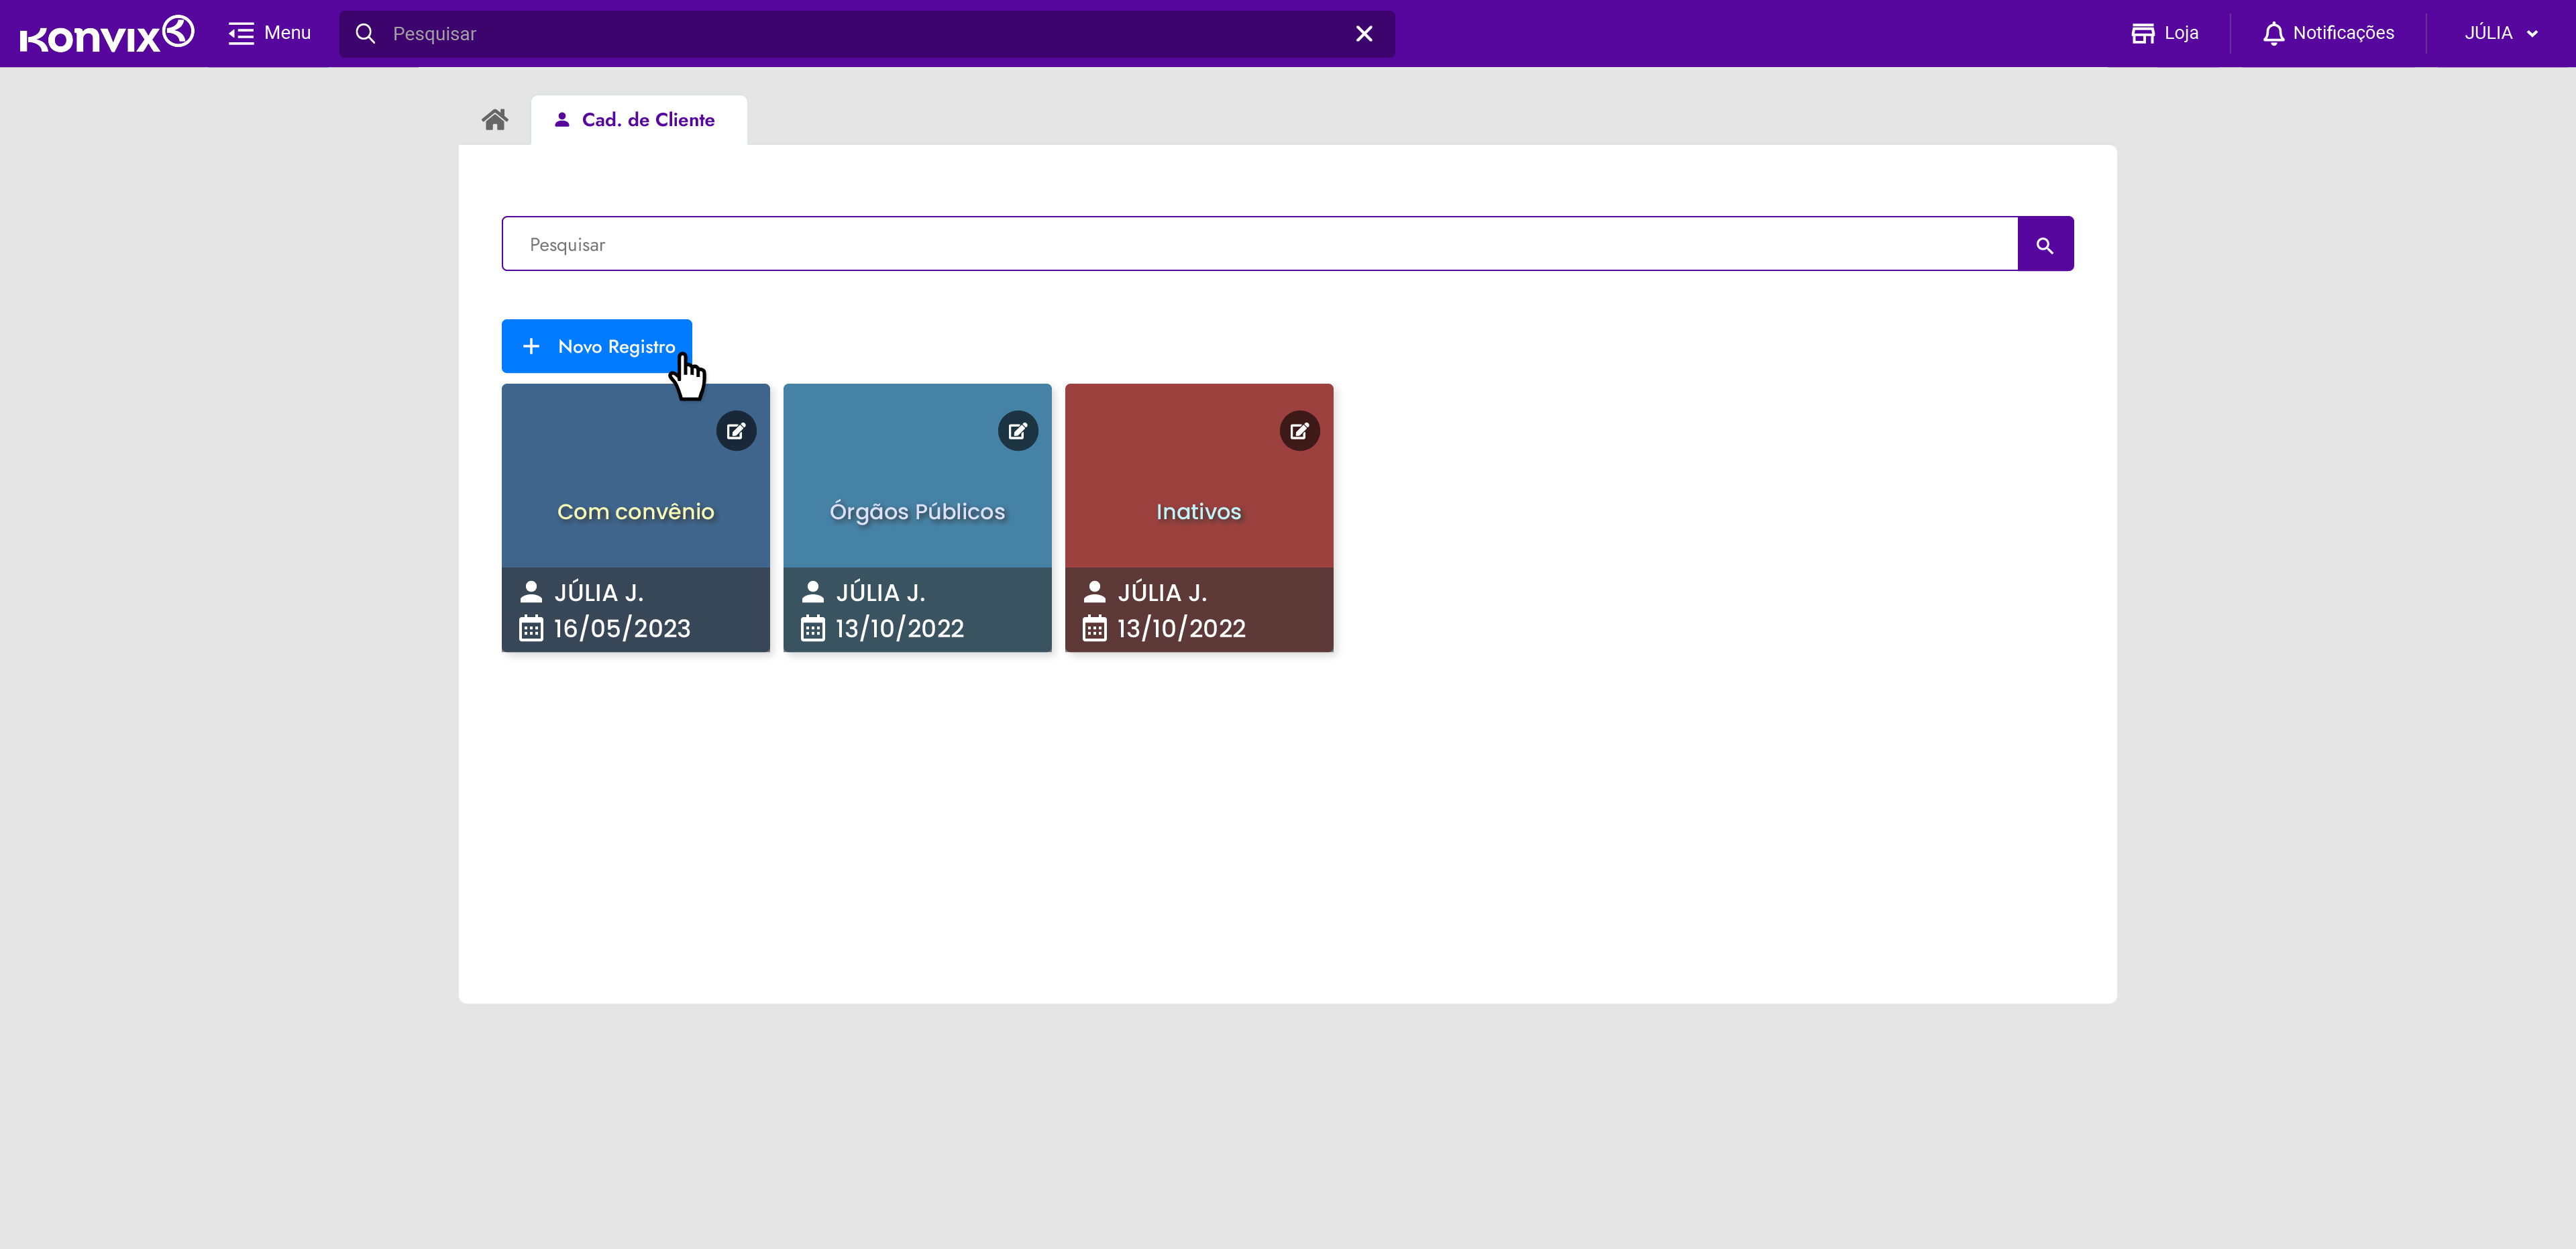The width and height of the screenshot is (2576, 1249).
Task: Open the Órgãos Públicos card
Action: coord(917,511)
